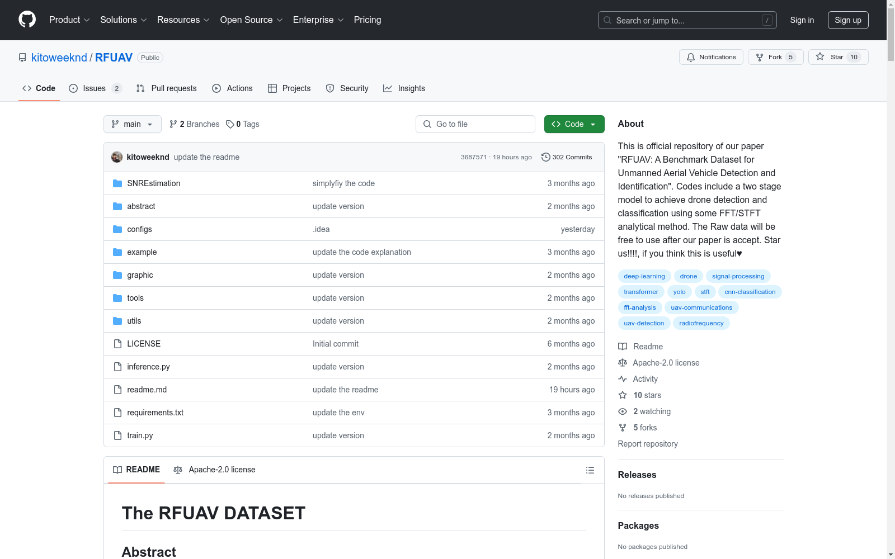Click commit hash 3687571
Viewport: 895px width, 559px height.
point(474,157)
